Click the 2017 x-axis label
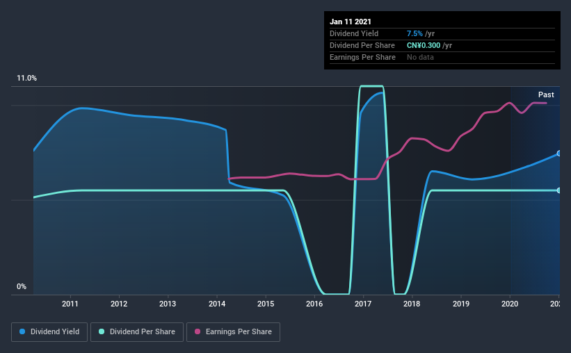Viewport: 571px width, 353px height. (363, 304)
